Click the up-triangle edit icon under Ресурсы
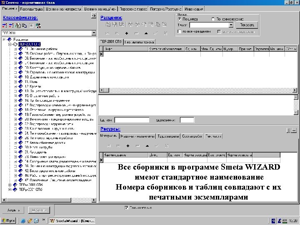Screen dimensions: 300x225 (x=147, y=146)
